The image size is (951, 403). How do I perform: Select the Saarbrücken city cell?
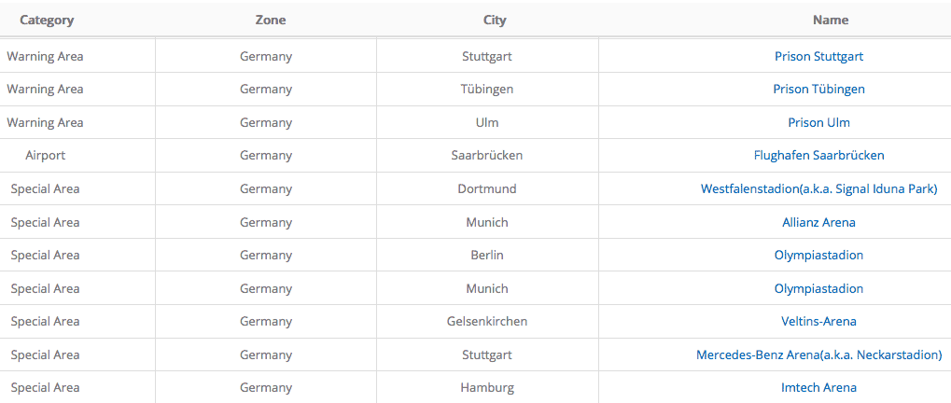pos(487,156)
